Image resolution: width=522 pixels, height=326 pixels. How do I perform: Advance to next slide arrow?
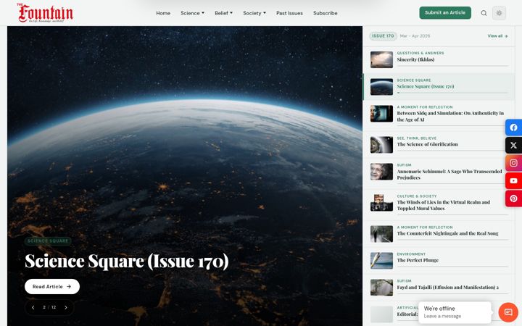tap(66, 307)
